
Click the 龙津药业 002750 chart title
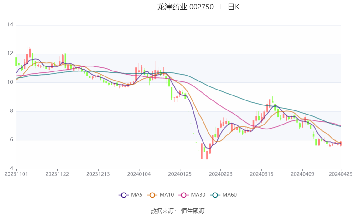coord(185,7)
